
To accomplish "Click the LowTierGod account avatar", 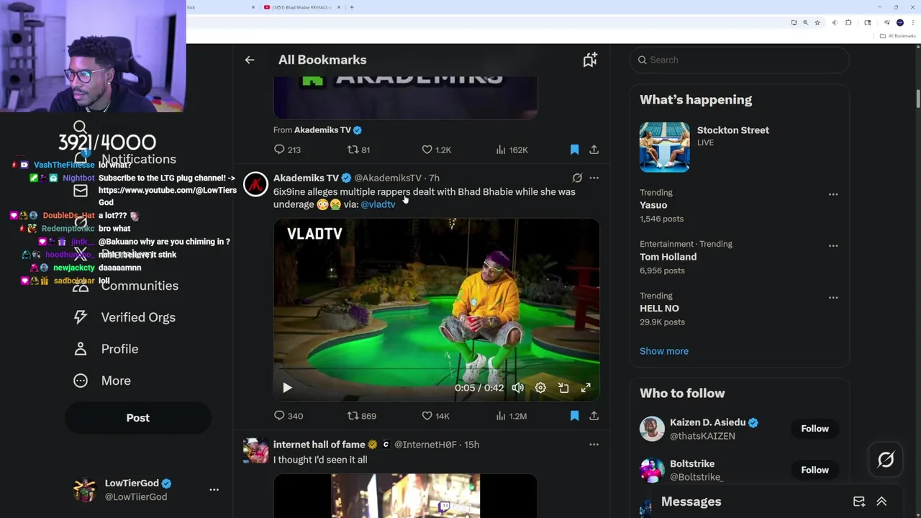I will [x=85, y=490].
